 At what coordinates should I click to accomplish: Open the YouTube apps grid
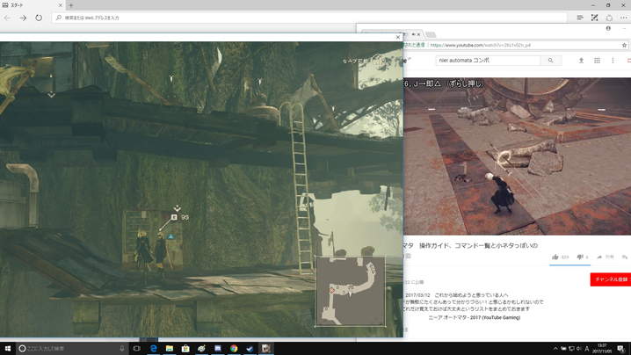click(x=598, y=61)
